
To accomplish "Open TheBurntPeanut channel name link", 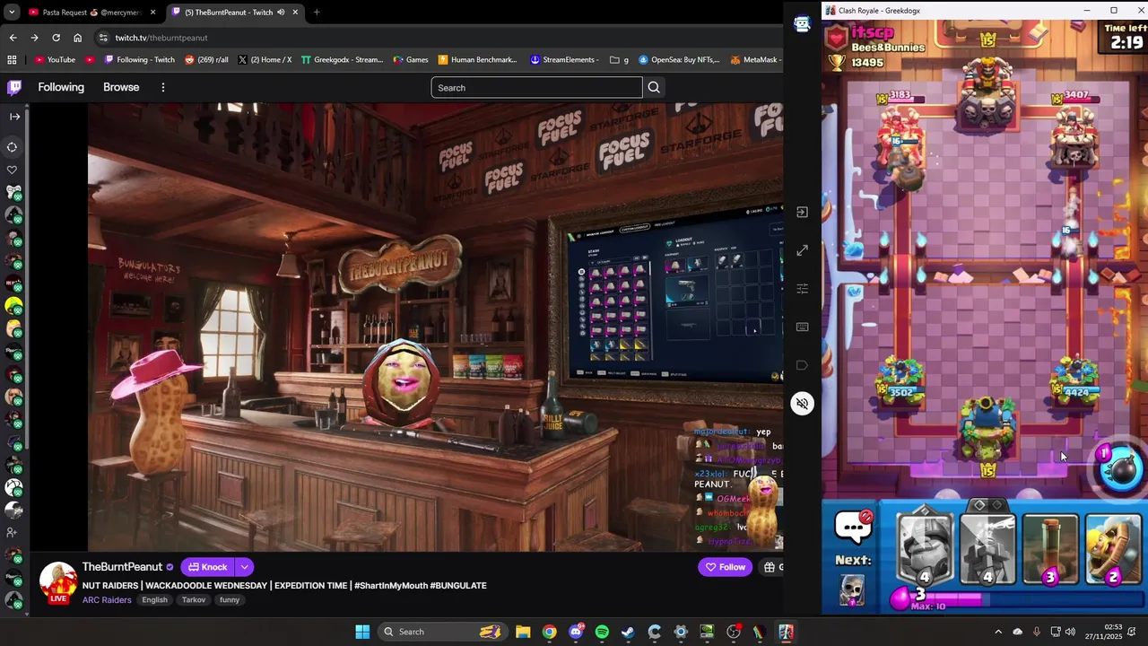I will (122, 567).
